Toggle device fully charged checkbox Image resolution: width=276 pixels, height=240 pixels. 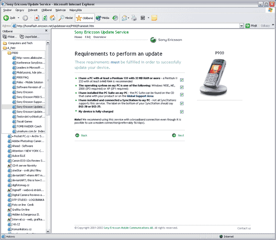point(182,112)
